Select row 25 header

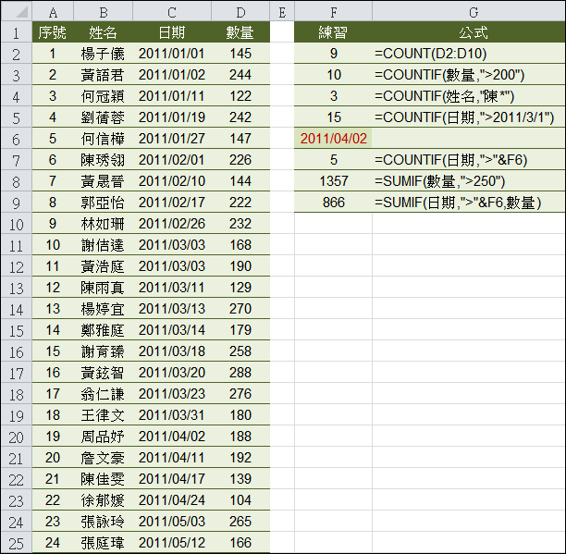(17, 543)
